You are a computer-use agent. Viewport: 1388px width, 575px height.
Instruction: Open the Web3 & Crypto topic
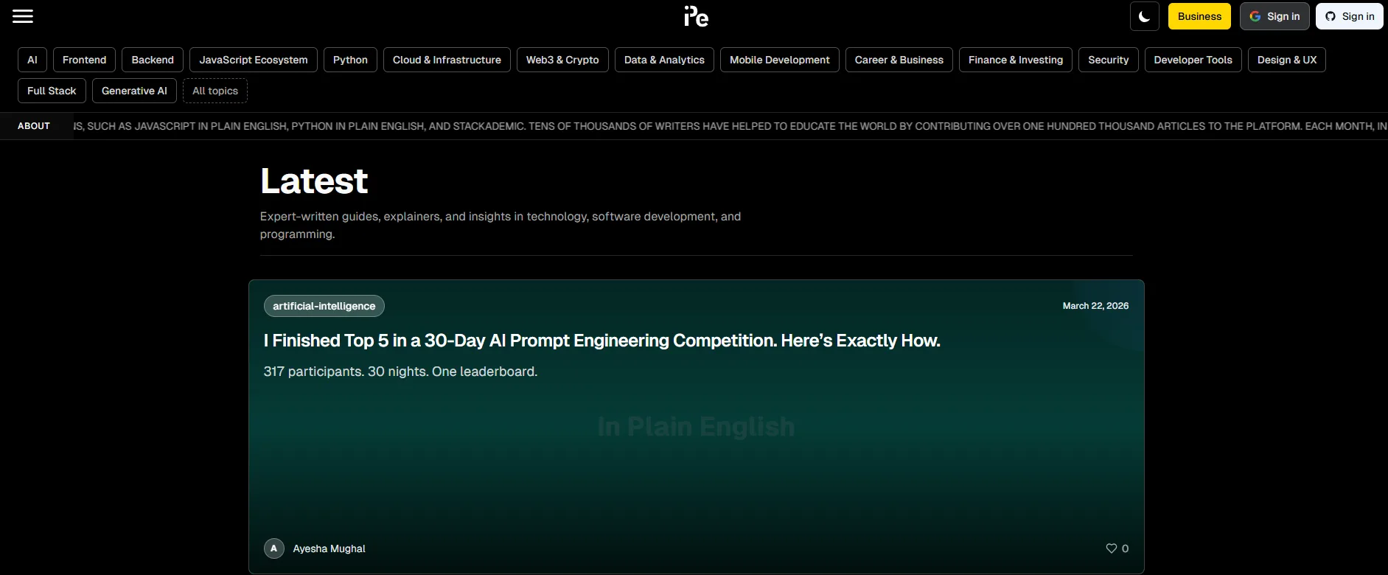coord(562,60)
